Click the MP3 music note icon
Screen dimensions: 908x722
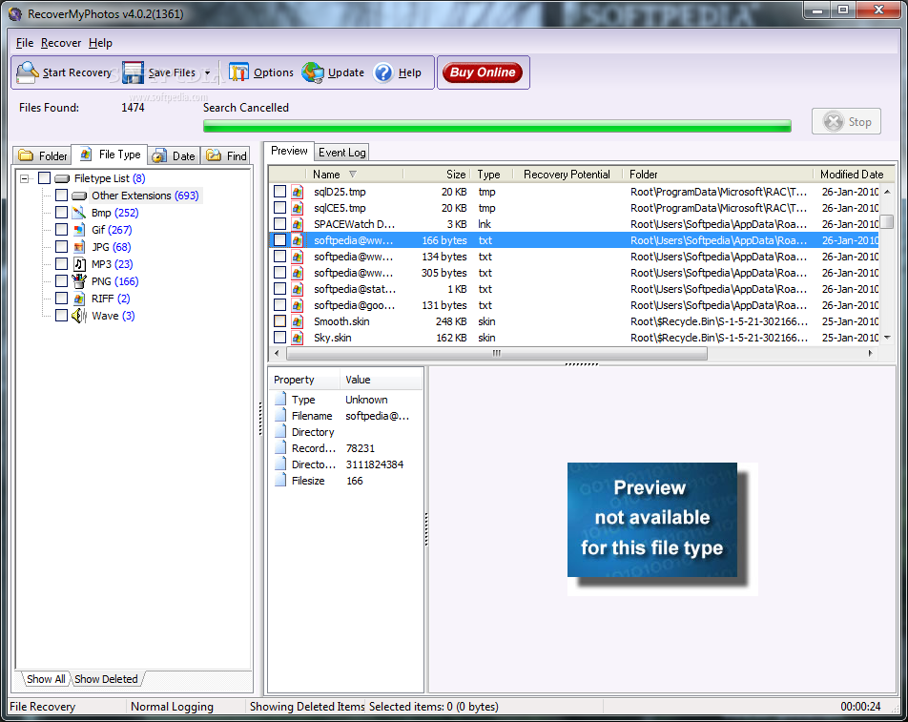[79, 264]
